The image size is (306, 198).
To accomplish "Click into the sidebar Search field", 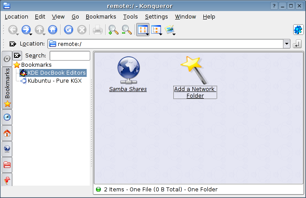I will click(70, 56).
